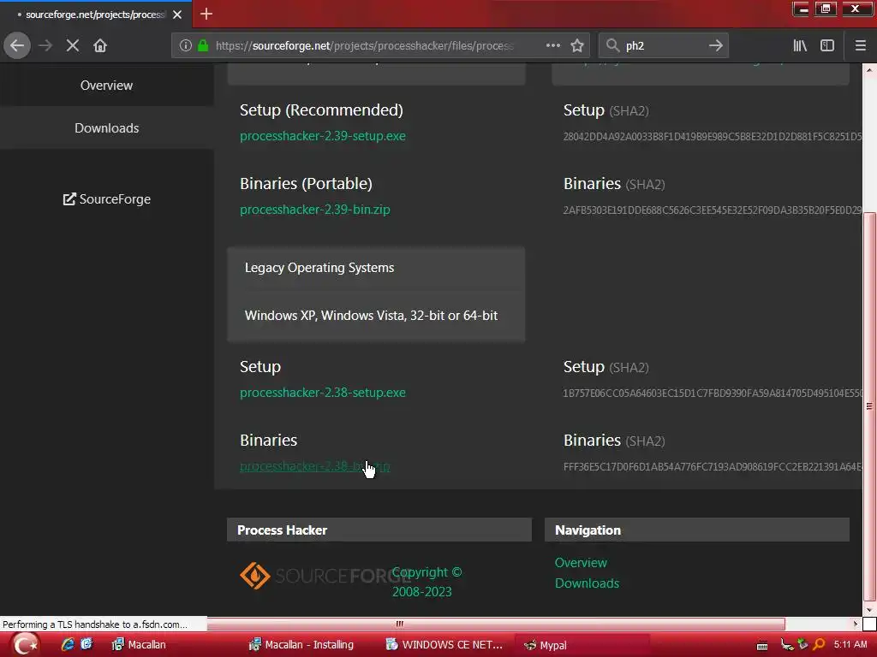Click the vertical scrollbar up arrow

click(x=869, y=70)
